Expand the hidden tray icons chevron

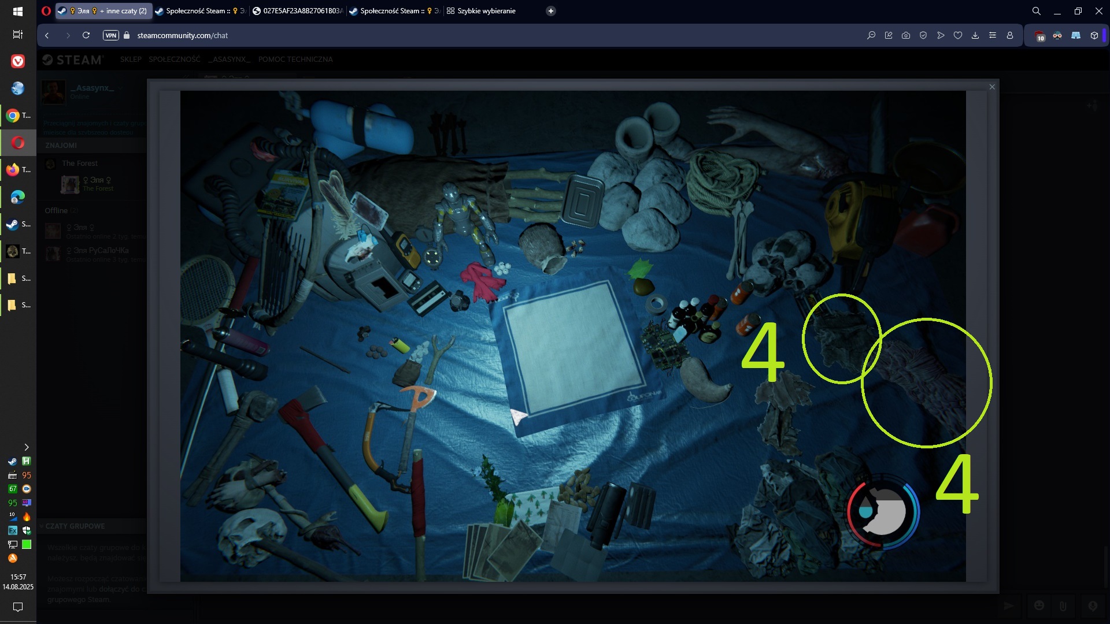click(26, 447)
